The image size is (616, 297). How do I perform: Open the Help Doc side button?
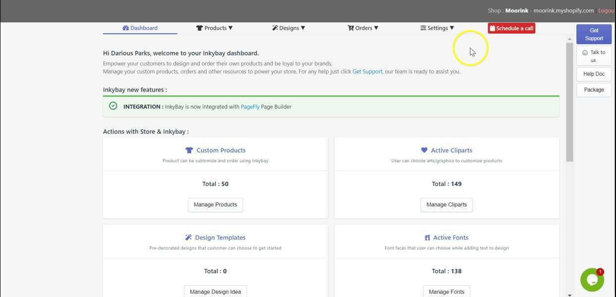594,74
